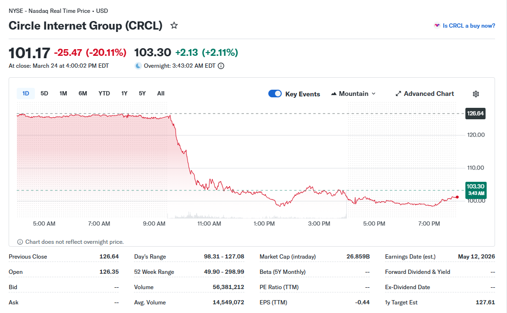Expand the Mountain chart type dropdown

click(x=353, y=94)
